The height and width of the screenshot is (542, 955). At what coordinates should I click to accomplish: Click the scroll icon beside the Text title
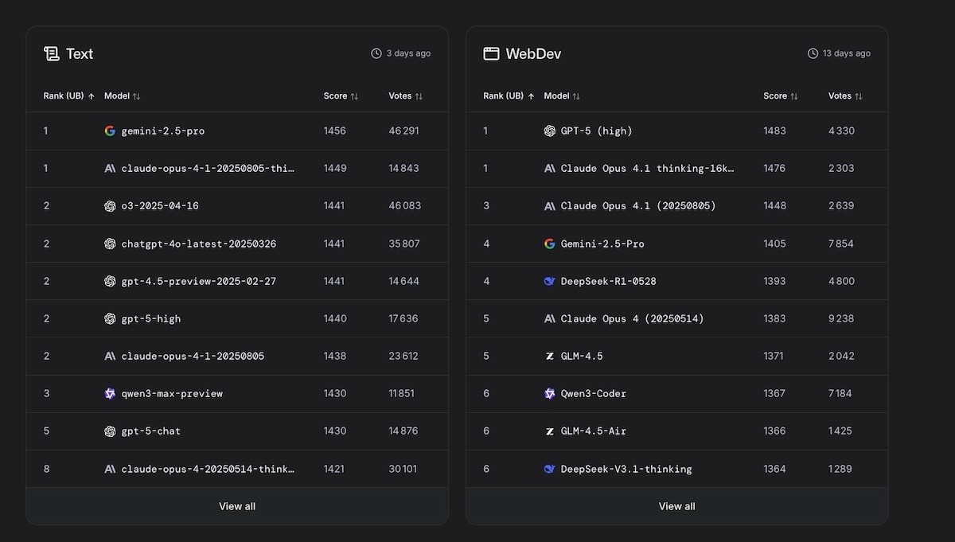point(52,53)
